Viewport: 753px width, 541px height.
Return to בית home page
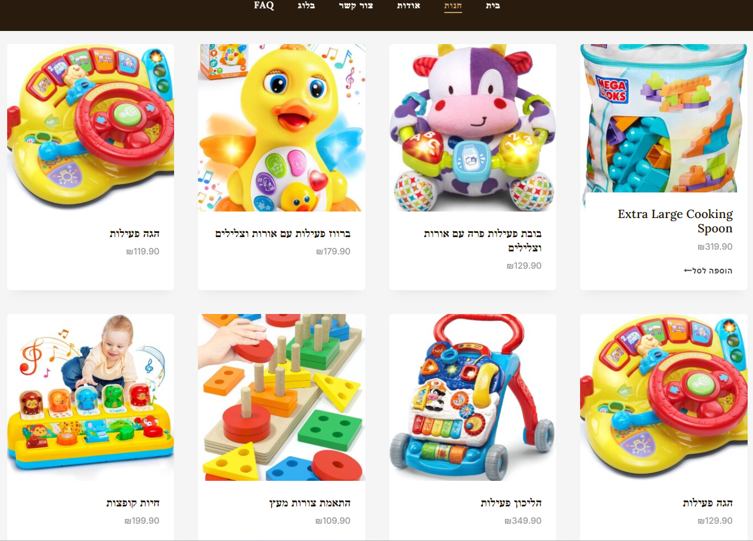(x=492, y=6)
